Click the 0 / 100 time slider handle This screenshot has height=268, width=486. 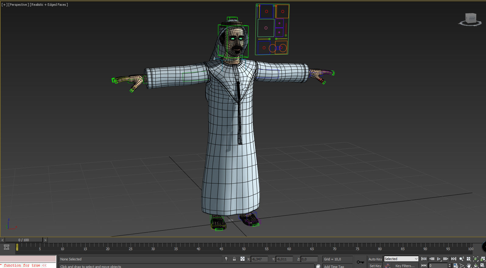click(24, 240)
